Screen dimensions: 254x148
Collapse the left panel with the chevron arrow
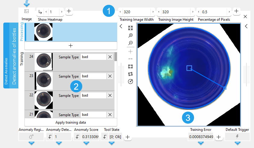click(x=121, y=26)
